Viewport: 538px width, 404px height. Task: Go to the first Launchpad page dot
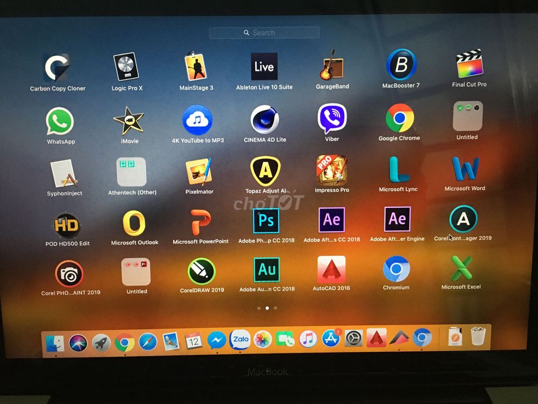coord(259,308)
